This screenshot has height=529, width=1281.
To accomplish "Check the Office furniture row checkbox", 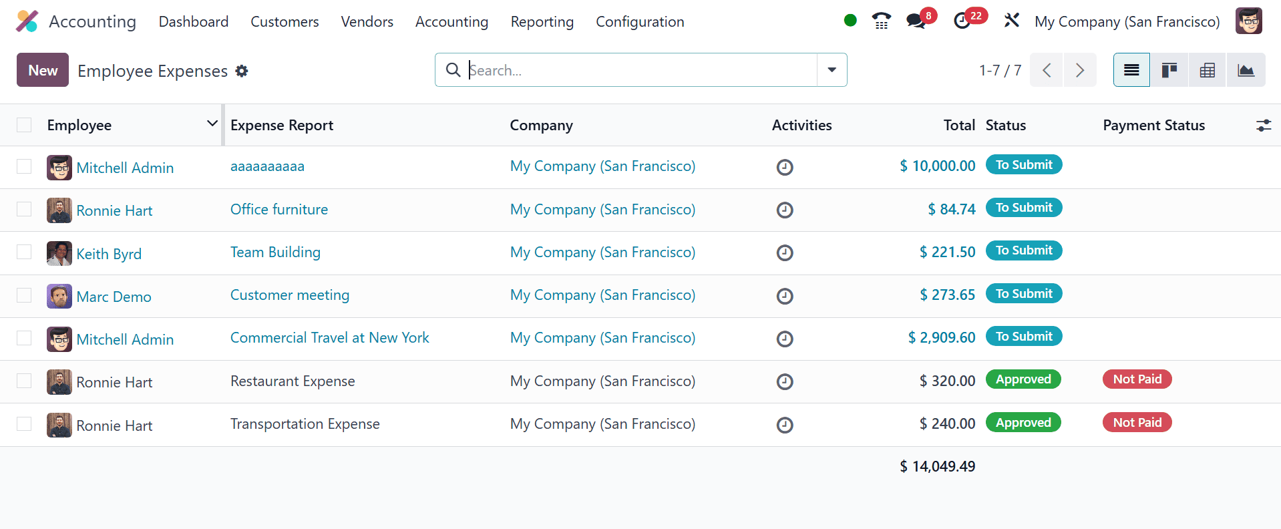I will tap(24, 209).
